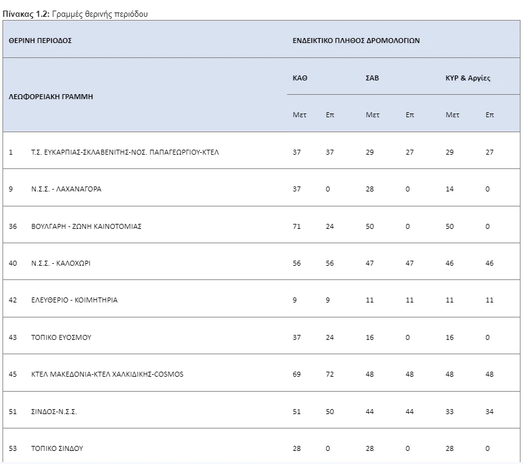The width and height of the screenshot is (523, 464).
Task: Click the ΚΤΕΛ ΜΑΚΕΔΟΝΙΑ-ΚΤΕΛ ΧΑΛΚΙΔΙΚΗΣ-COSMOS route
Action: tap(107, 374)
